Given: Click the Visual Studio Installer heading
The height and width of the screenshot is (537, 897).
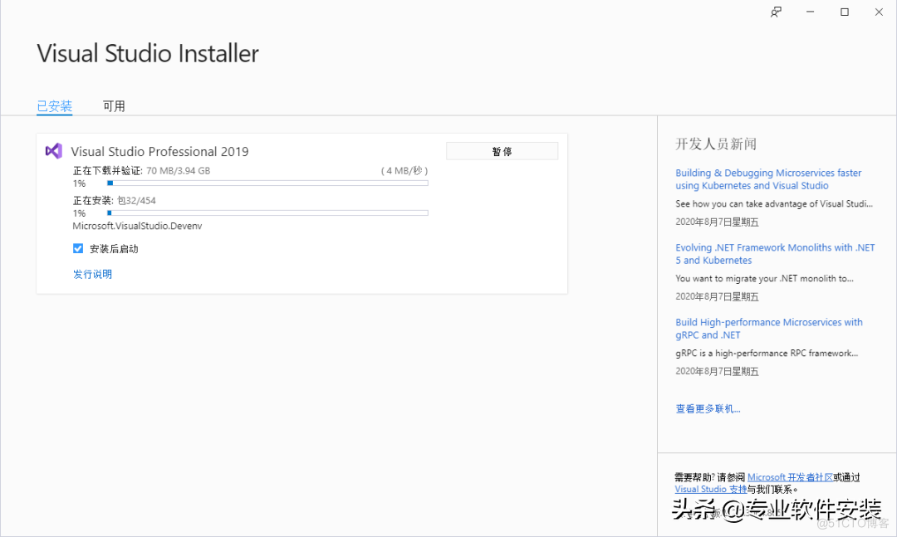Looking at the screenshot, I should point(148,54).
